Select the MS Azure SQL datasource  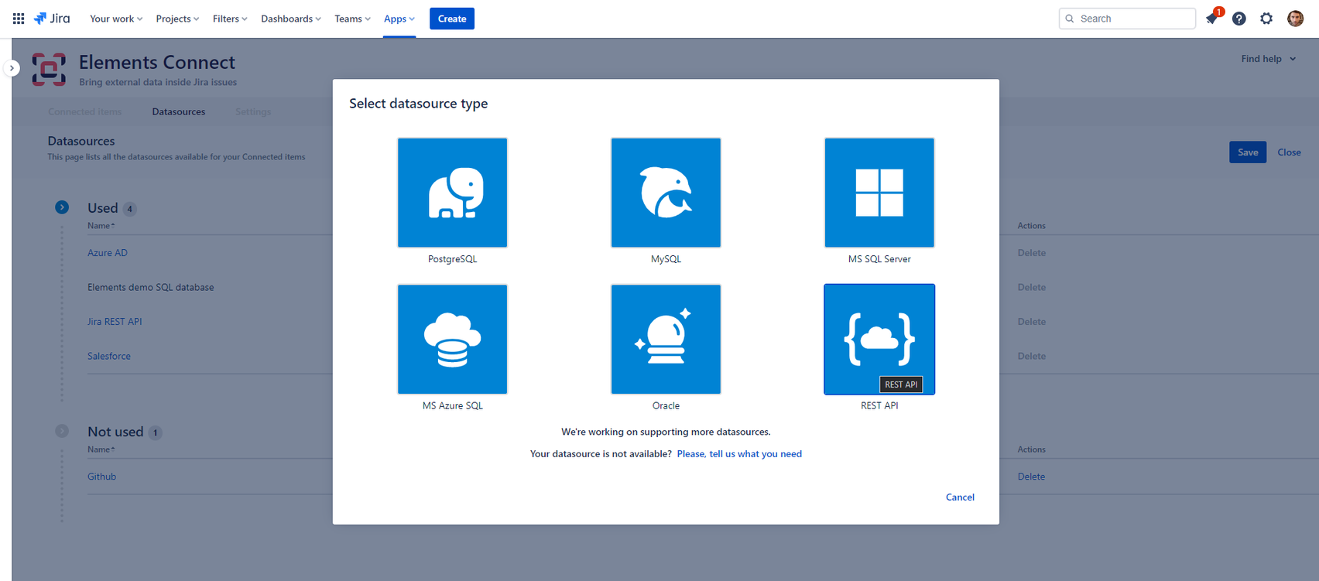click(452, 340)
